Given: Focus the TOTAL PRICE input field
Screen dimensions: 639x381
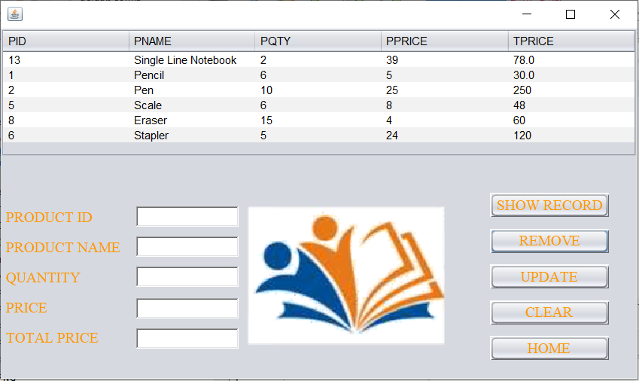Looking at the screenshot, I should pyautogui.click(x=187, y=338).
